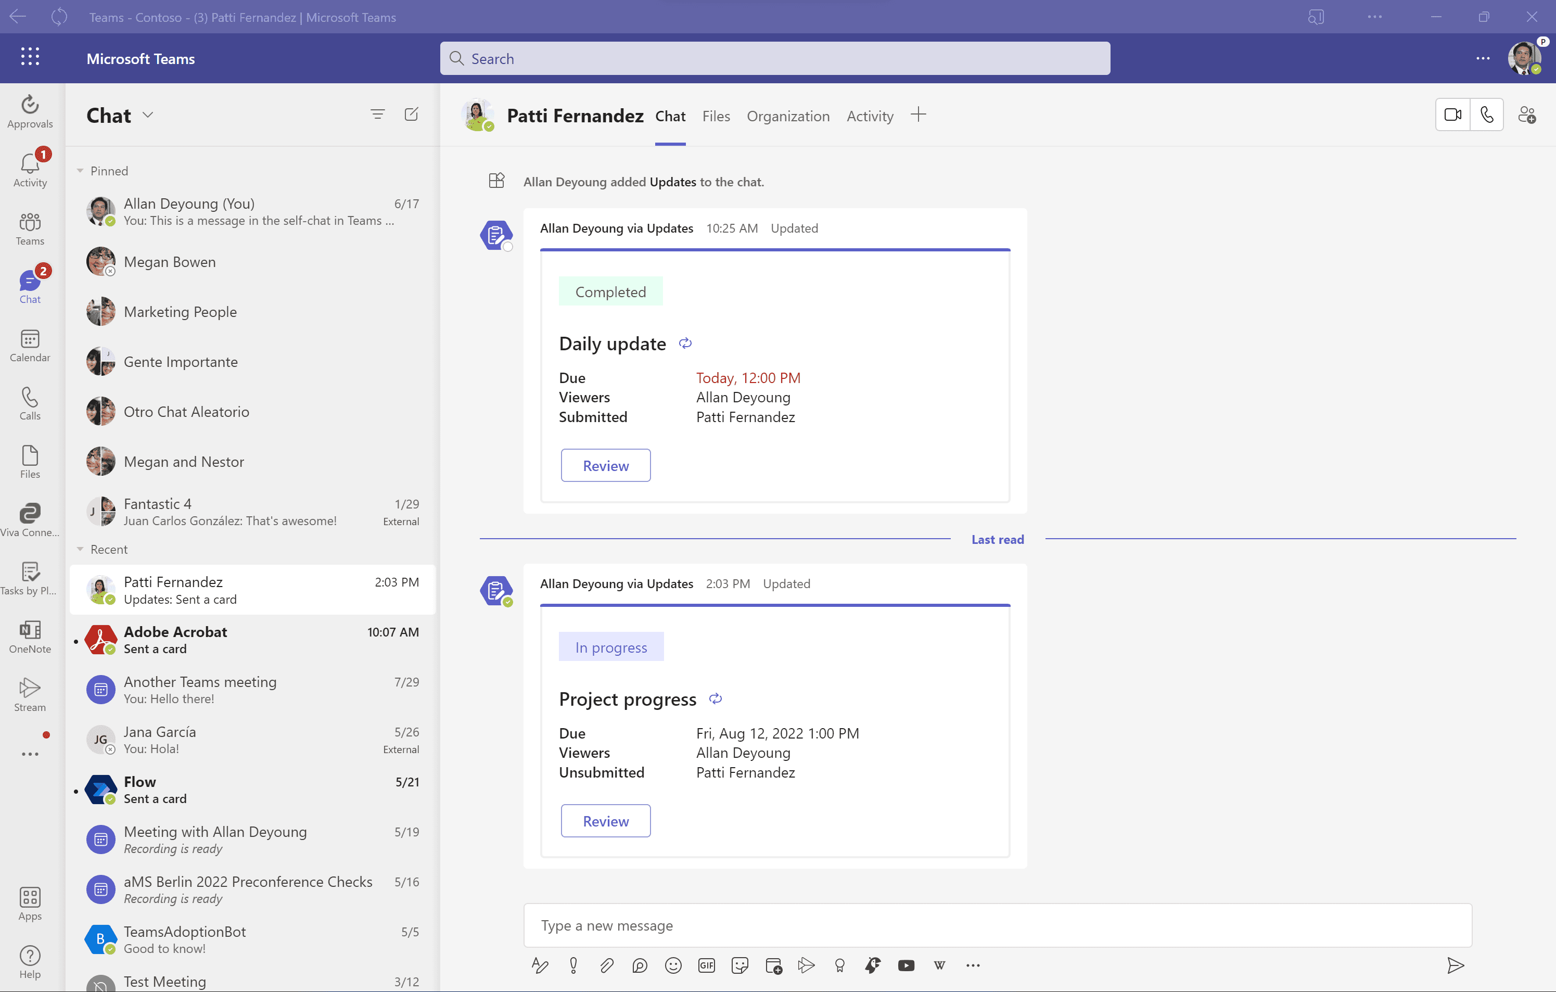Attach a file with paperclip icon
The image size is (1556, 992).
[x=606, y=965]
